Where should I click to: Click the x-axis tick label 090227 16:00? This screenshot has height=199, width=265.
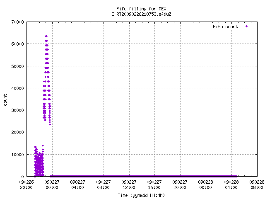point(154,185)
